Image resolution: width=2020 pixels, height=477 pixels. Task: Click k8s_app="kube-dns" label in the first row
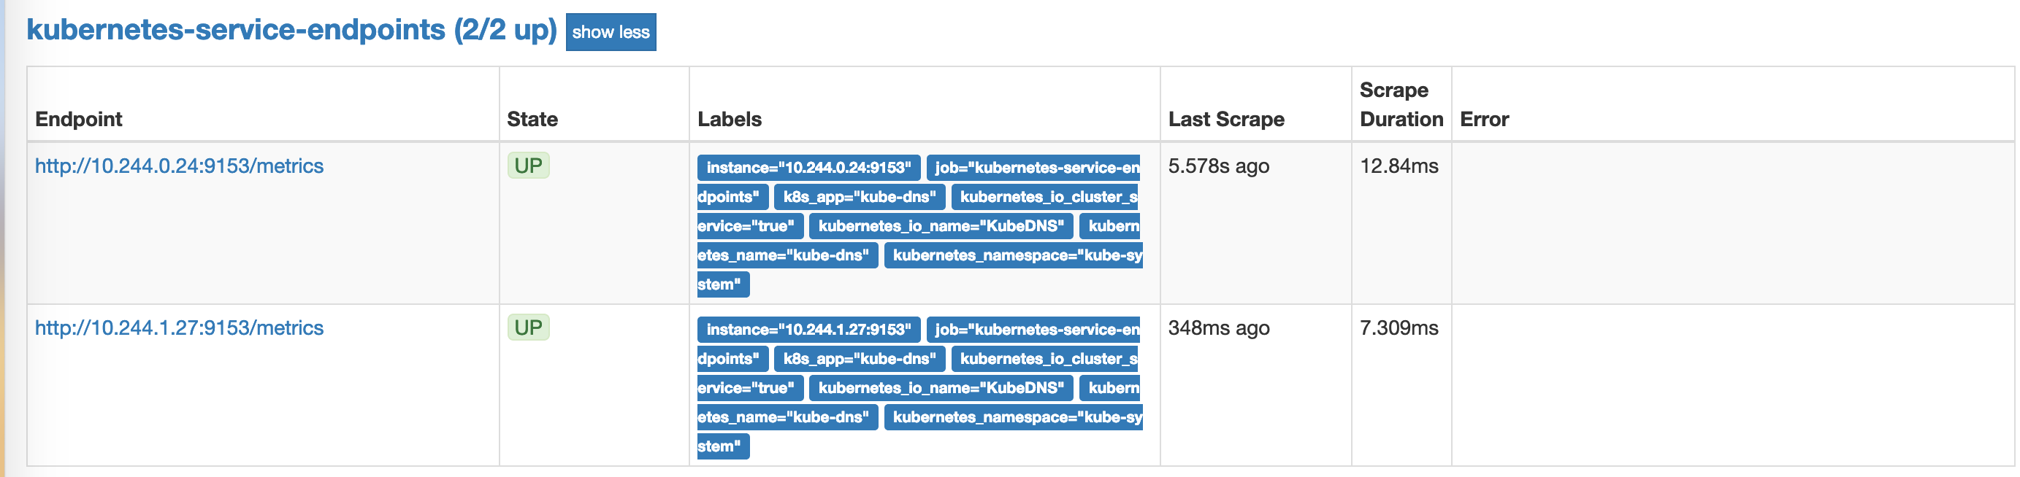pyautogui.click(x=860, y=197)
